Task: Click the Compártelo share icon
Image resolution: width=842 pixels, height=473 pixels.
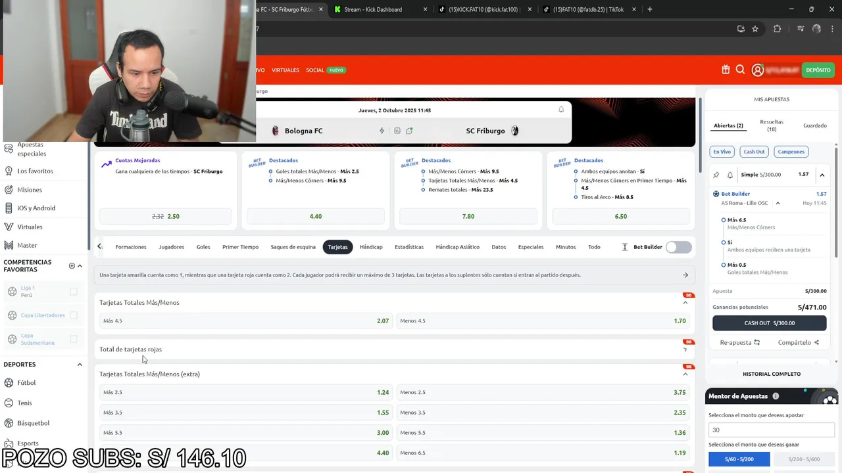Action: (816, 342)
